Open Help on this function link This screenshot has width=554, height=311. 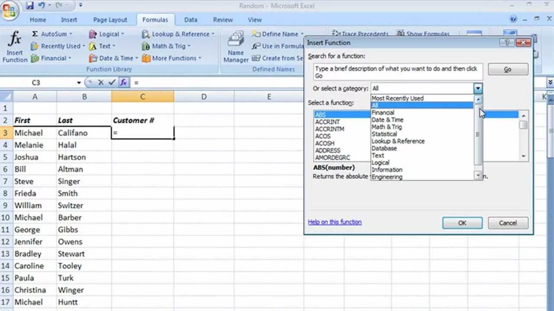click(x=335, y=222)
